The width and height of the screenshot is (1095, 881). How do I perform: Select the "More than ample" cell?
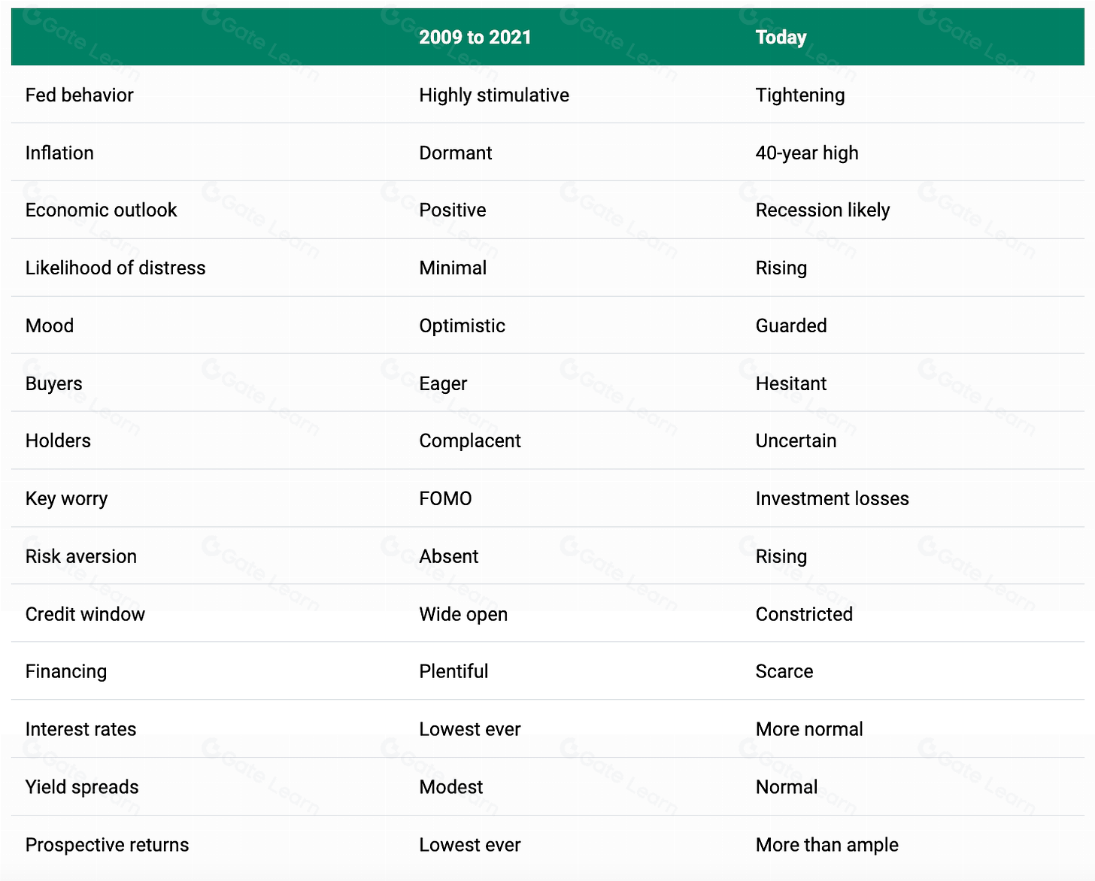tap(827, 846)
